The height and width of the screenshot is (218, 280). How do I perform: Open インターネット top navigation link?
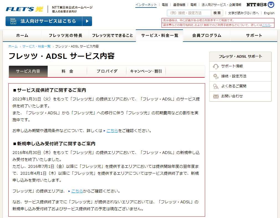[x=146, y=5]
